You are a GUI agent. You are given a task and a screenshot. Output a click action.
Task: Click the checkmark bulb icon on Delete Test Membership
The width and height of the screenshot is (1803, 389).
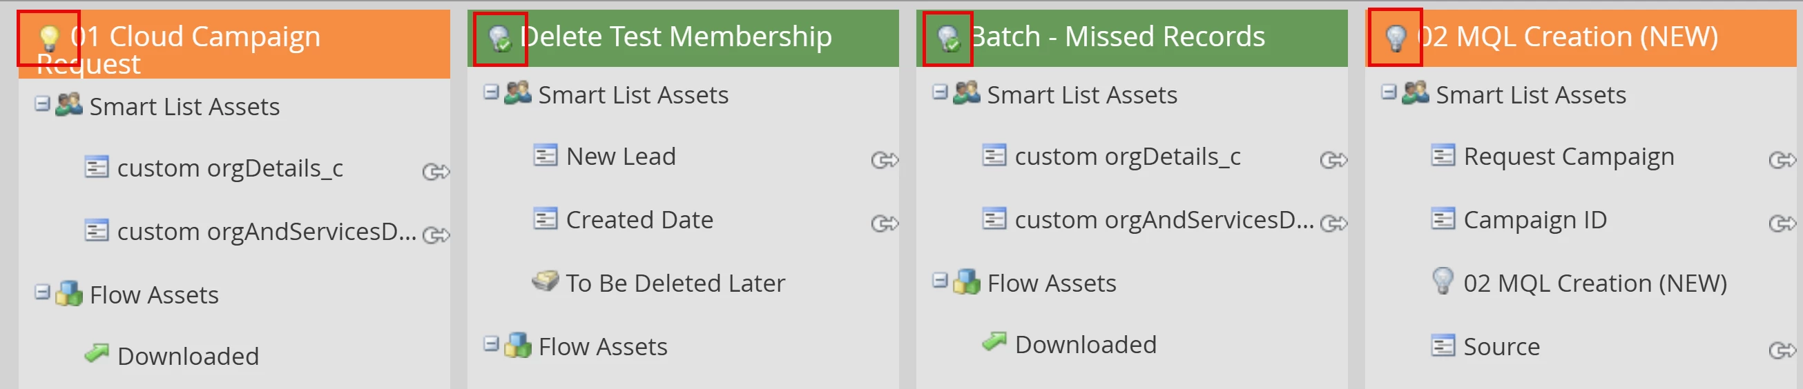(500, 38)
